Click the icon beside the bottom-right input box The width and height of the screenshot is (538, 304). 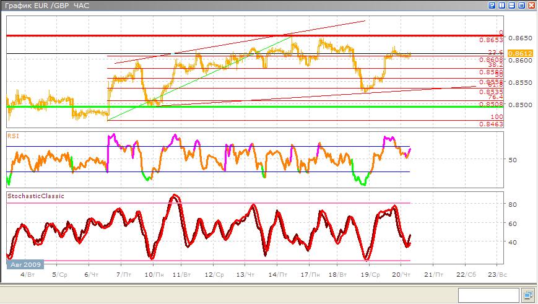[528, 294]
